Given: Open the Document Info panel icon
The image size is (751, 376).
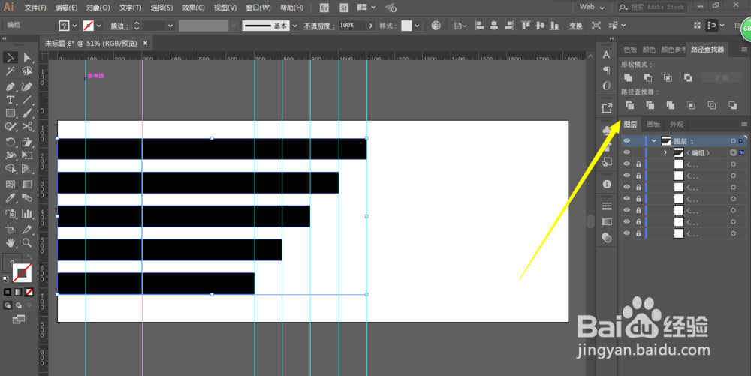Looking at the screenshot, I should click(607, 184).
